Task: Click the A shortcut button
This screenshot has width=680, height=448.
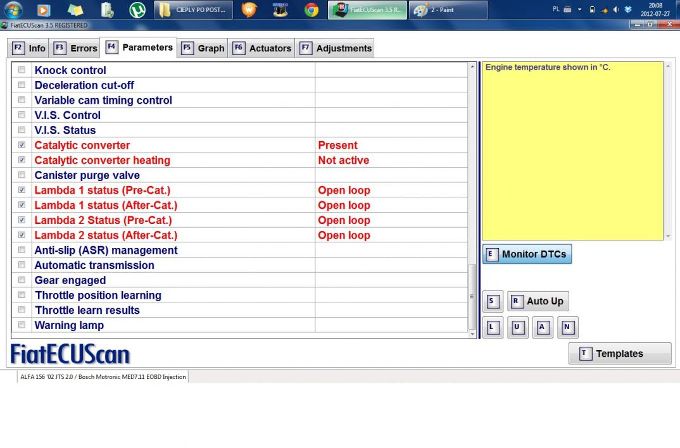Action: click(543, 328)
